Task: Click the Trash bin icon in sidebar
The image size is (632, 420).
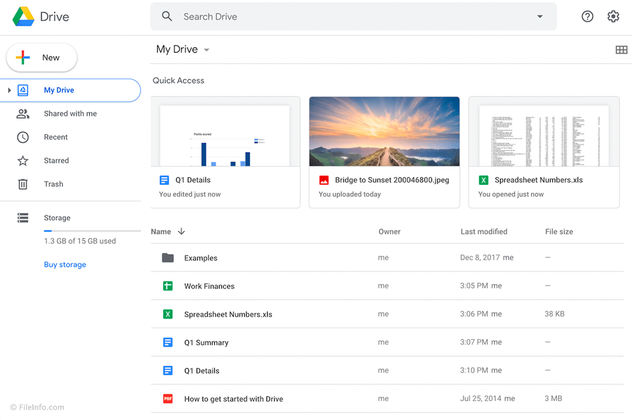Action: click(23, 184)
